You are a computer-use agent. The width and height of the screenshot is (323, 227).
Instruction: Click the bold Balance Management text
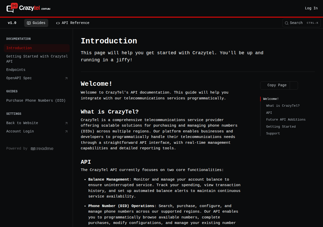[109, 180]
